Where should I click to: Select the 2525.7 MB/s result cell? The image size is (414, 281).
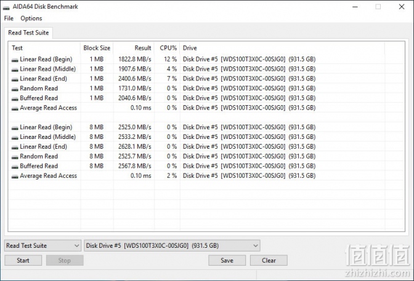(x=135, y=157)
